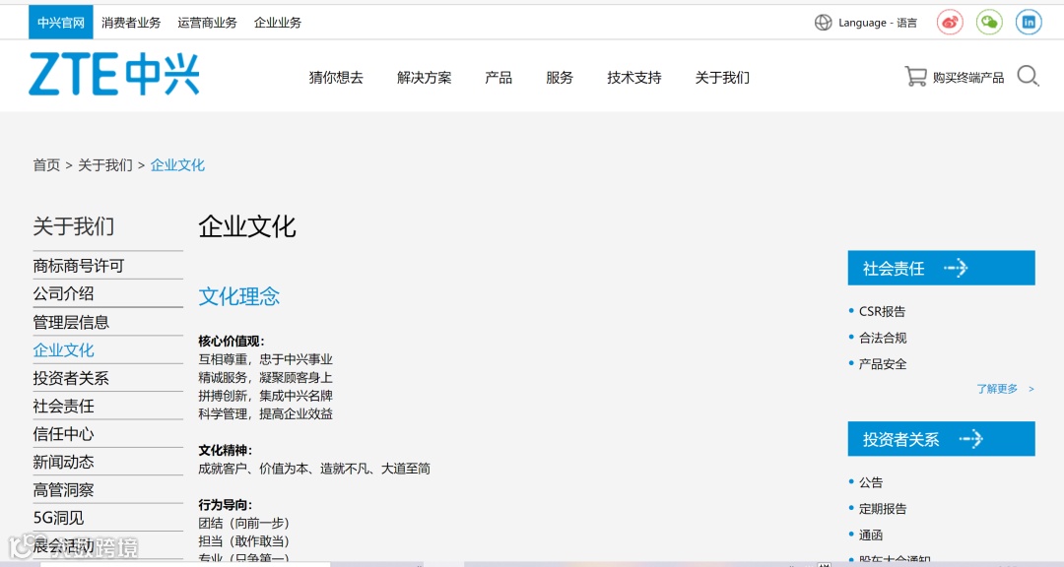Switch to 运营商业务 top tab

pos(207,23)
